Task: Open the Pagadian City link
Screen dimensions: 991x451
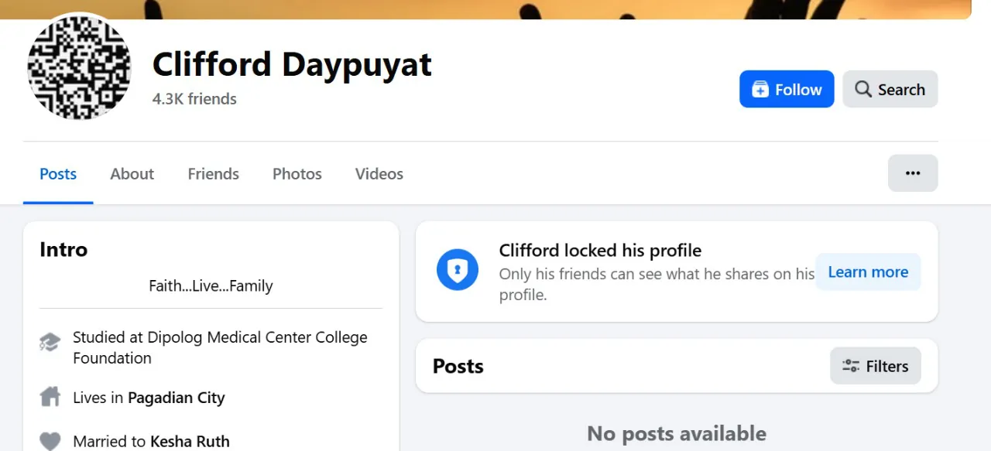Action: [176, 398]
